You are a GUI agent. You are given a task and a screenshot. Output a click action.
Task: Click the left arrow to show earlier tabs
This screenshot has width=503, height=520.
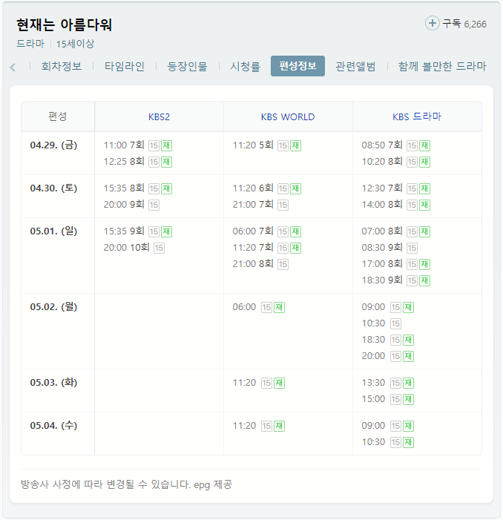point(13,68)
